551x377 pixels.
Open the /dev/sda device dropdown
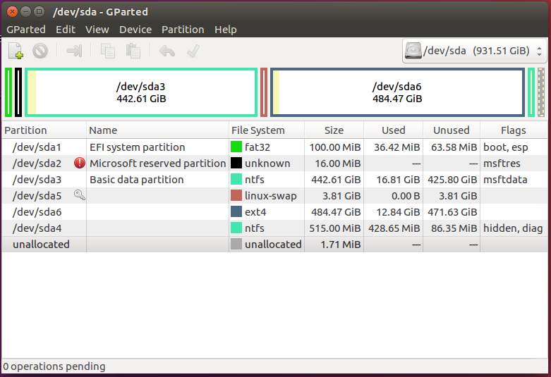click(474, 51)
